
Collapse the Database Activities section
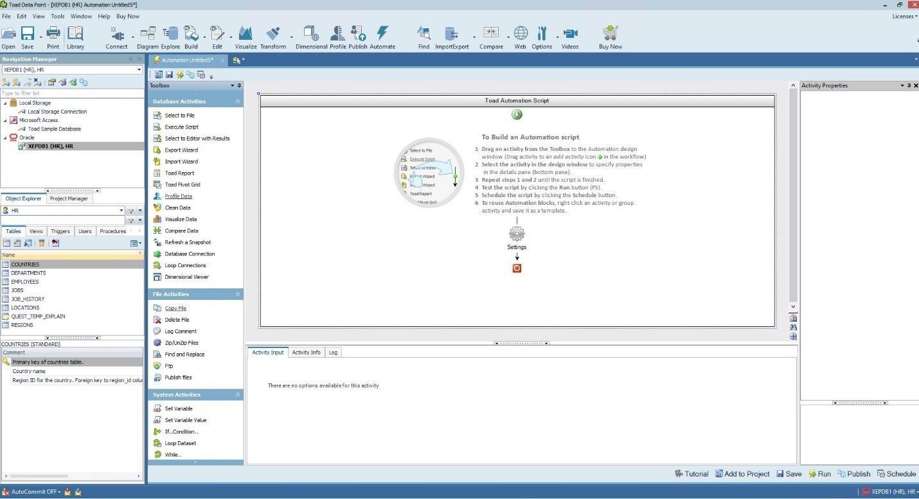pyautogui.click(x=238, y=101)
